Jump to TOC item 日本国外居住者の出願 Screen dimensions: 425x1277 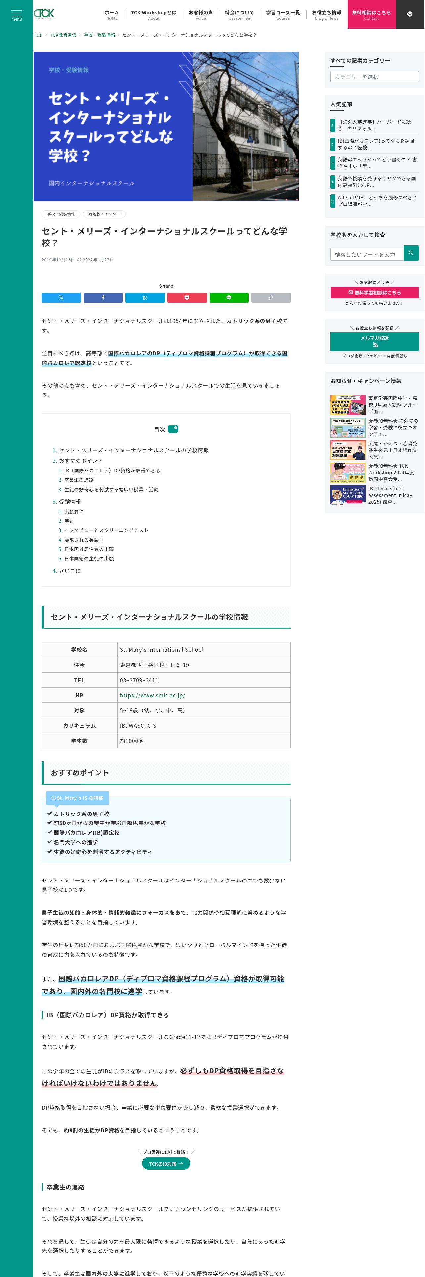89,549
